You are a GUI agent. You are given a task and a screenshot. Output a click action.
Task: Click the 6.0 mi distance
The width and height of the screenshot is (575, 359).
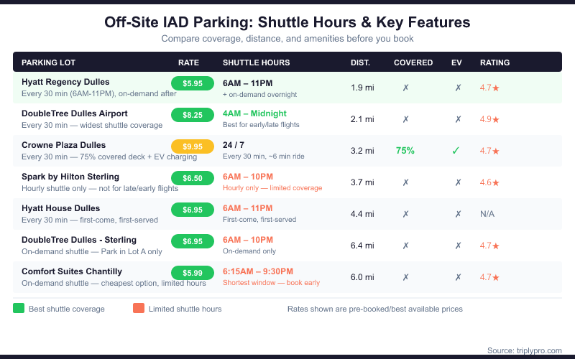(362, 277)
